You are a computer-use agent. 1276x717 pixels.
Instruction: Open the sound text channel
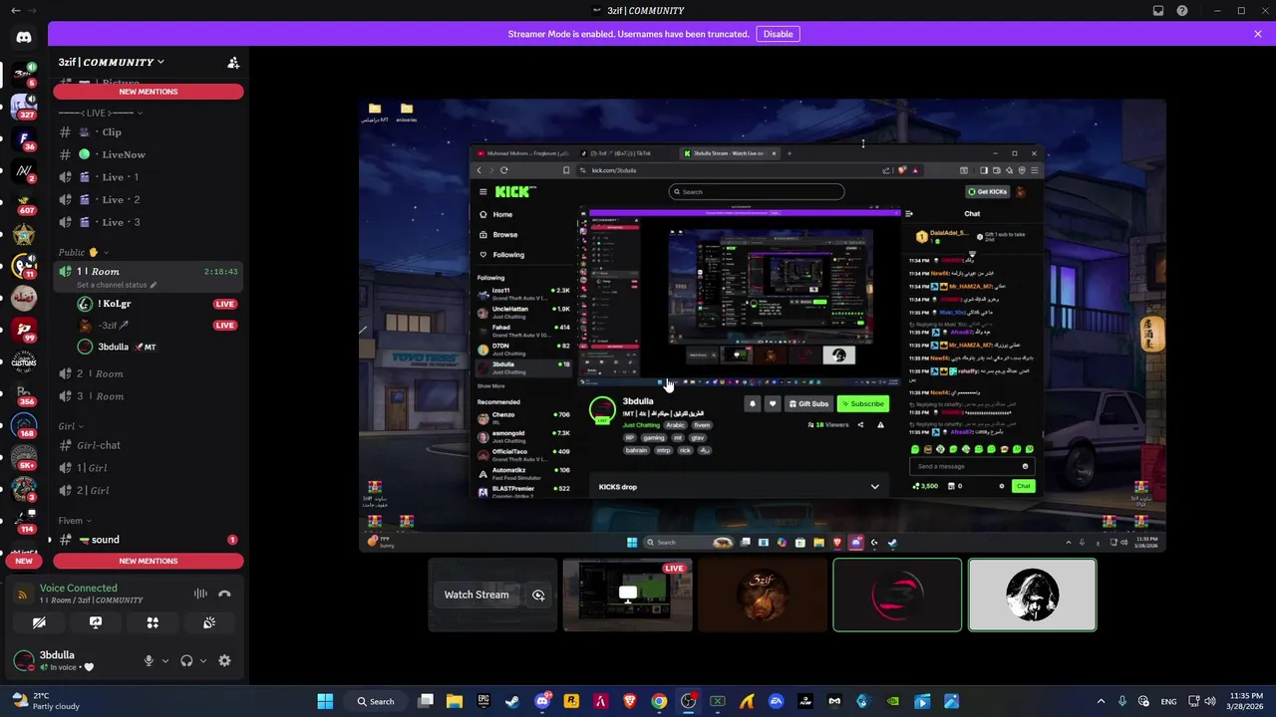click(x=149, y=540)
